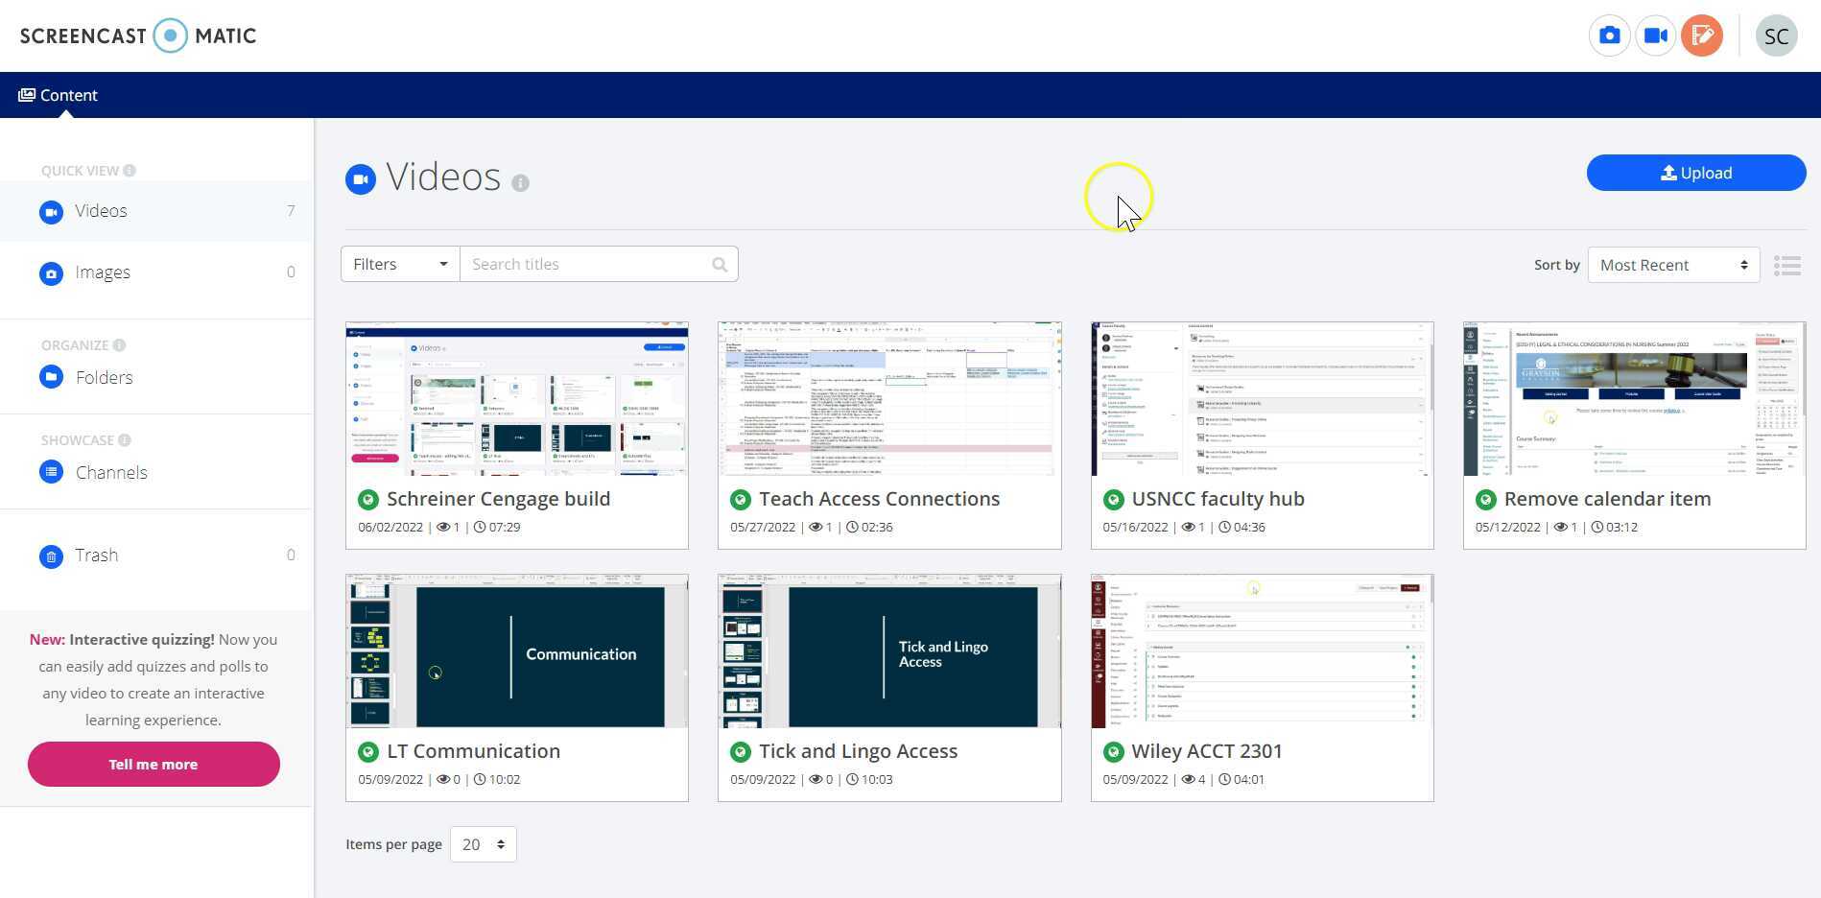1821x898 pixels.
Task: Click the Tell me more button
Action: (154, 765)
